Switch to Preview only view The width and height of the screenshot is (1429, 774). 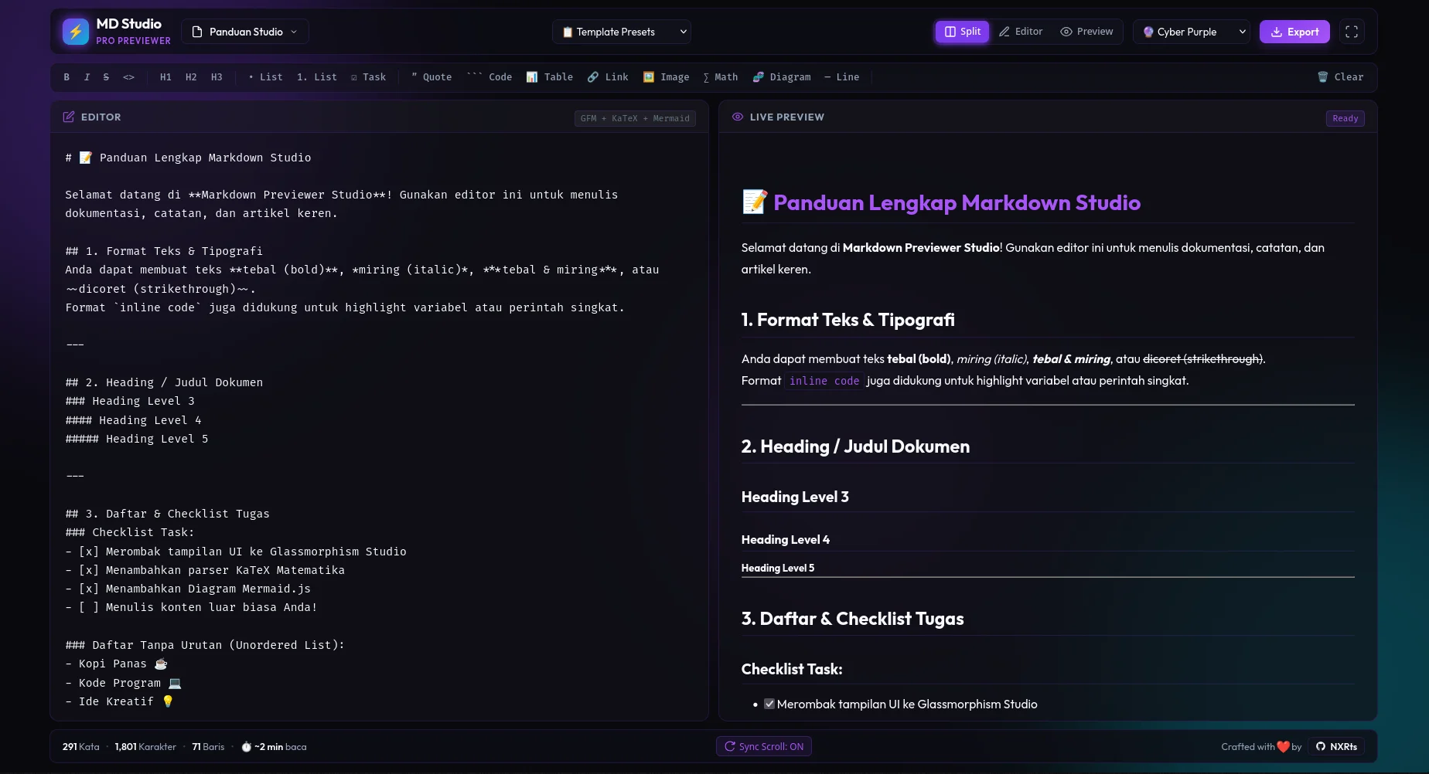click(x=1086, y=32)
